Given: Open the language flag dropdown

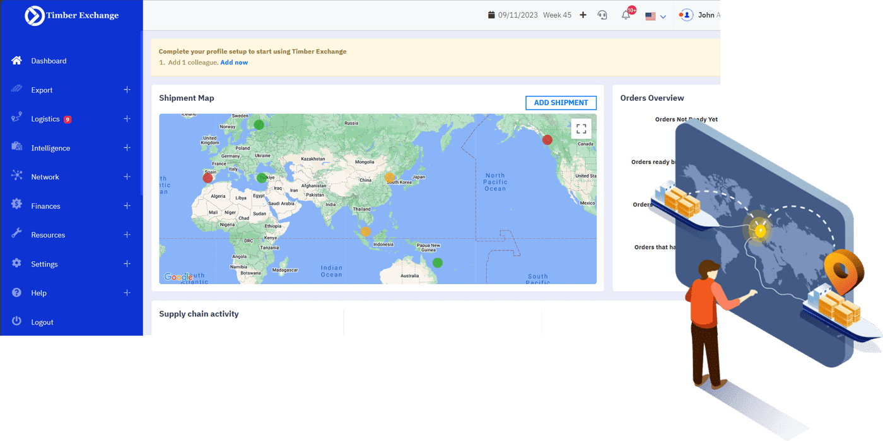Looking at the screenshot, I should 655,16.
